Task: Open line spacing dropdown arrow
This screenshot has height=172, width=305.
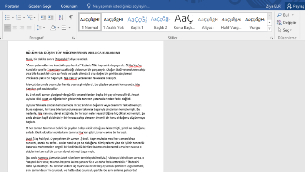Action: [44, 28]
